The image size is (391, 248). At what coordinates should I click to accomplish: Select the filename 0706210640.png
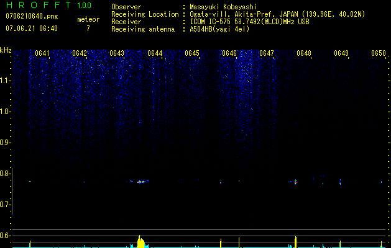[32, 16]
